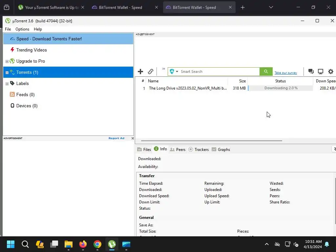Open the Help menu
Image resolution: width=336 pixels, height=252 pixels.
(38, 29)
